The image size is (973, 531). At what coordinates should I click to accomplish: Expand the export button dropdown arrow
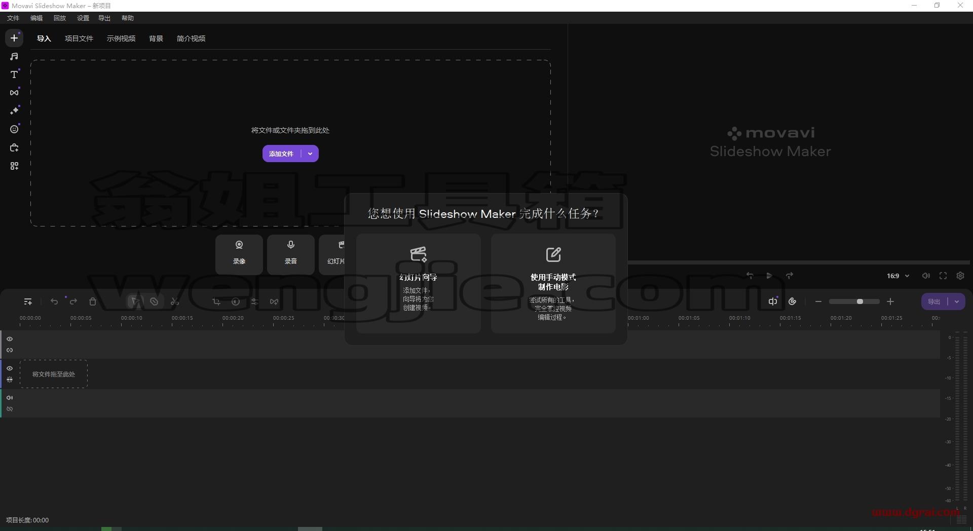tap(957, 301)
